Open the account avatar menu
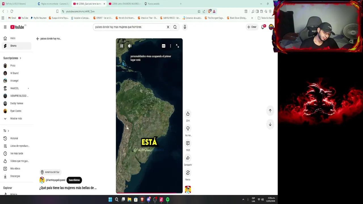This screenshot has height=204, width=363. [271, 27]
